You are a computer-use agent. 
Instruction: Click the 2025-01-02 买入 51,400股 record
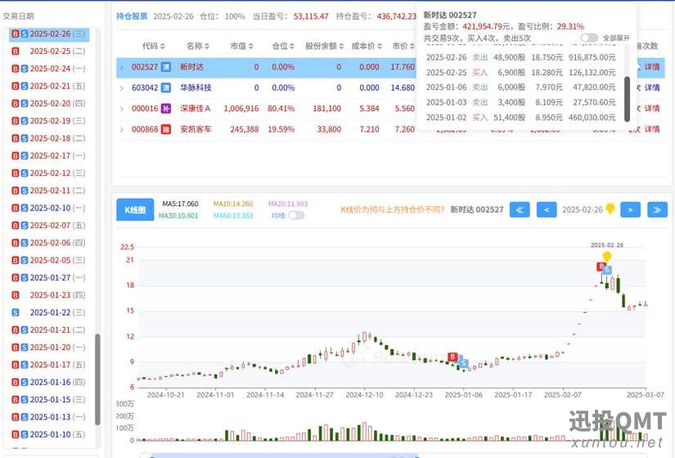click(x=521, y=118)
